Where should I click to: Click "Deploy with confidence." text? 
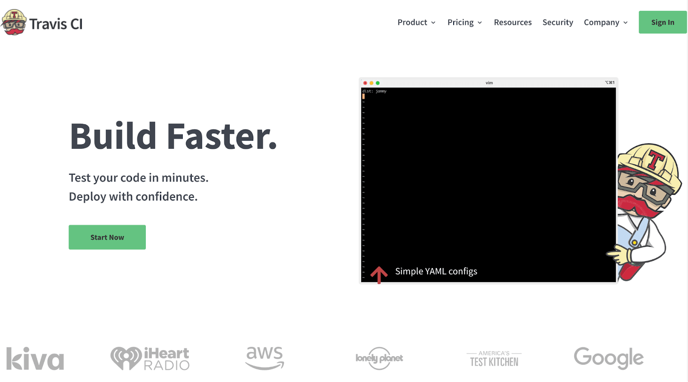pyautogui.click(x=133, y=197)
